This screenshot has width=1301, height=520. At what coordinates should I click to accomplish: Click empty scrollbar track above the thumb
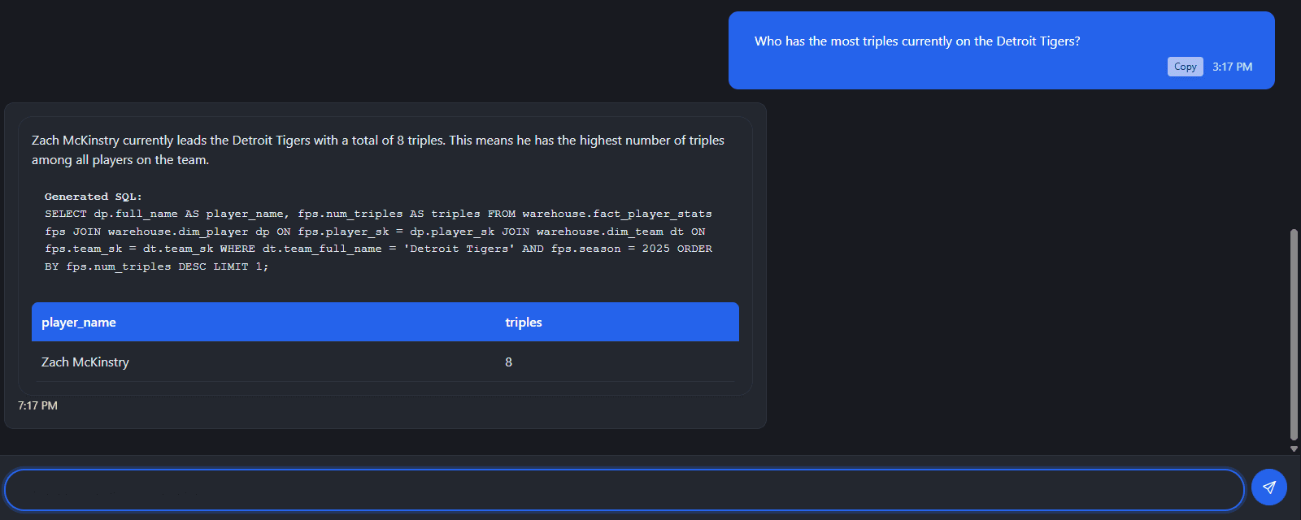1294,122
